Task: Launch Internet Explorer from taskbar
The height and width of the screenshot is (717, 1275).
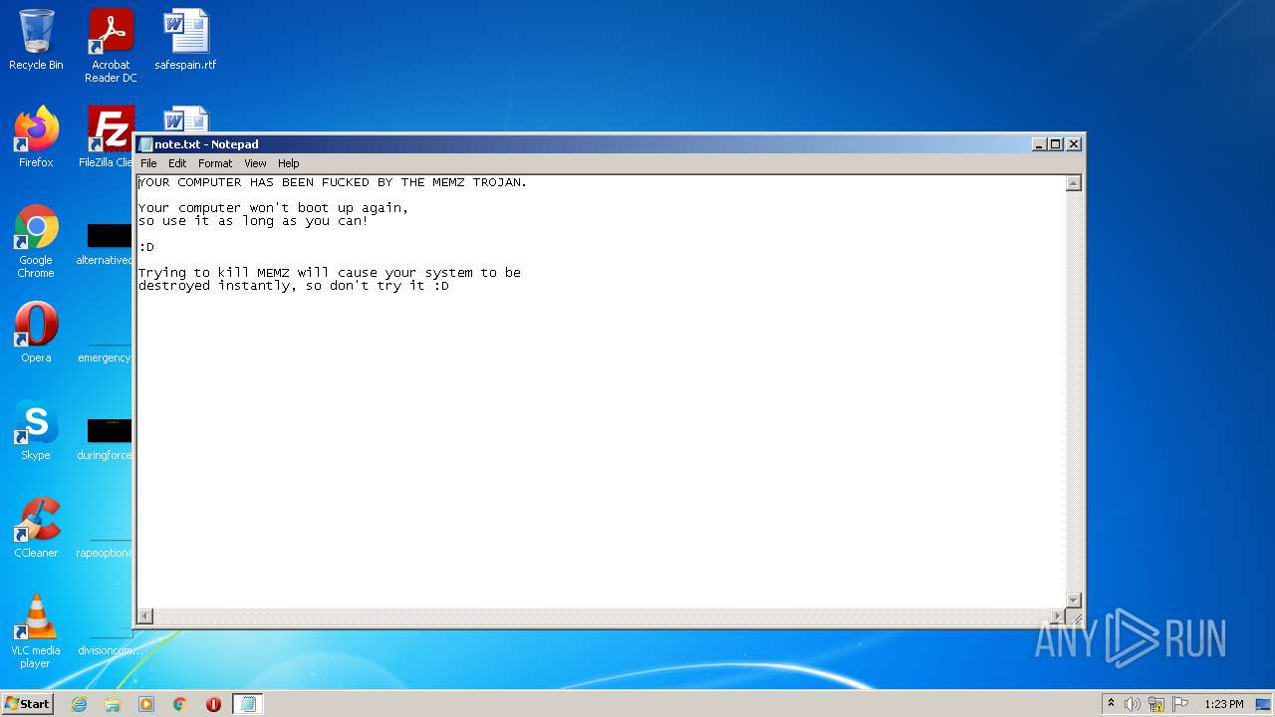Action: 79,704
